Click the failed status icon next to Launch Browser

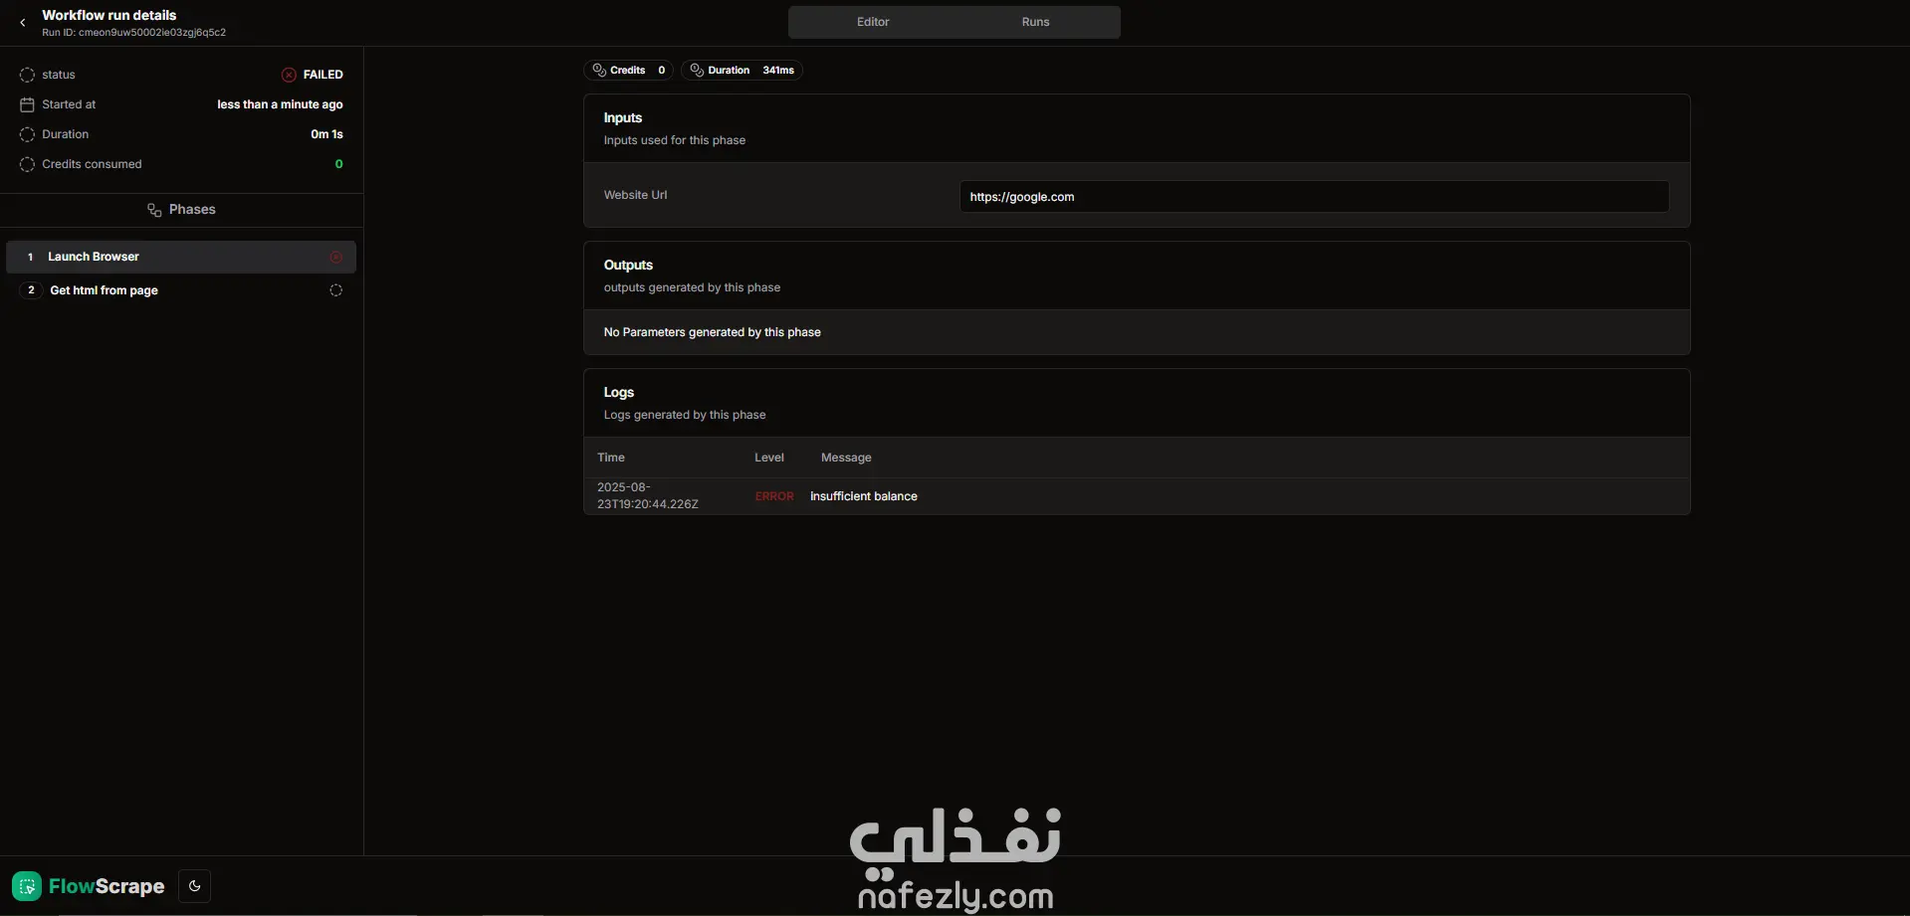[x=335, y=257]
